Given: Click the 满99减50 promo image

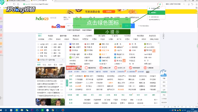Looking at the screenshot, I should [x=74, y=68].
